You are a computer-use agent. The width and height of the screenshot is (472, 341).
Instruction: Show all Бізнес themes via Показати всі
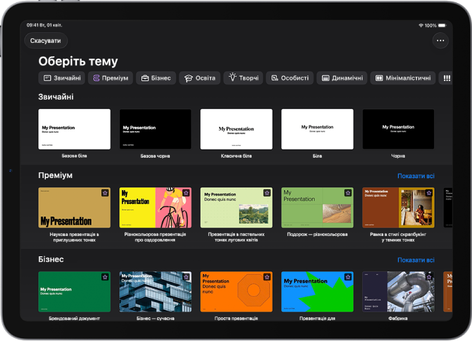[x=416, y=260]
